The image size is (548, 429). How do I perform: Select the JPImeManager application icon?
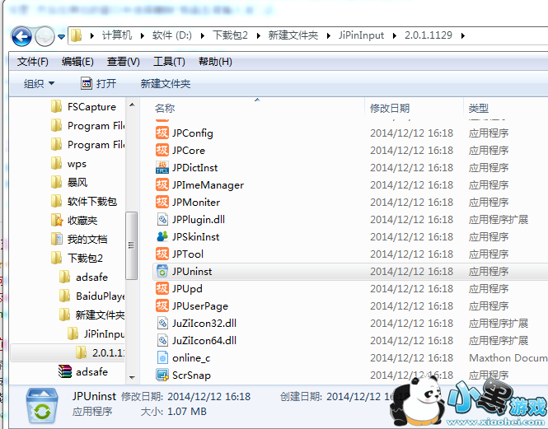point(162,184)
